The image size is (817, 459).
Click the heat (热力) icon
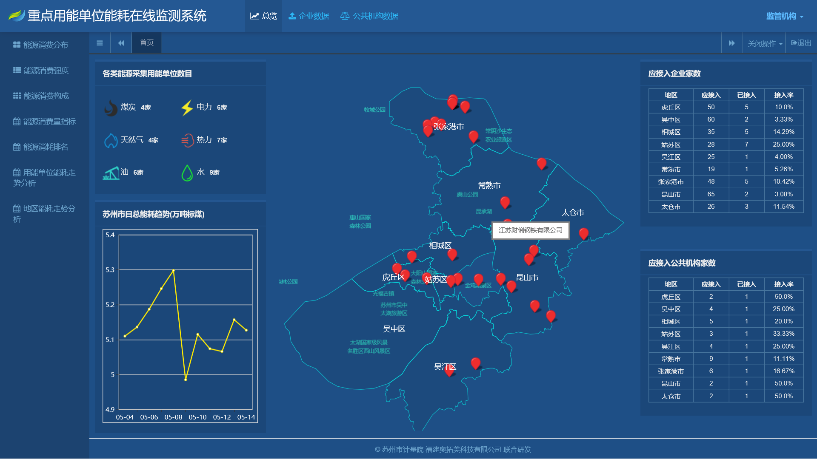coord(187,140)
